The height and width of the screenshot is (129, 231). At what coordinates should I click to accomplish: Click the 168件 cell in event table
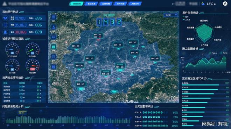coord(22,87)
